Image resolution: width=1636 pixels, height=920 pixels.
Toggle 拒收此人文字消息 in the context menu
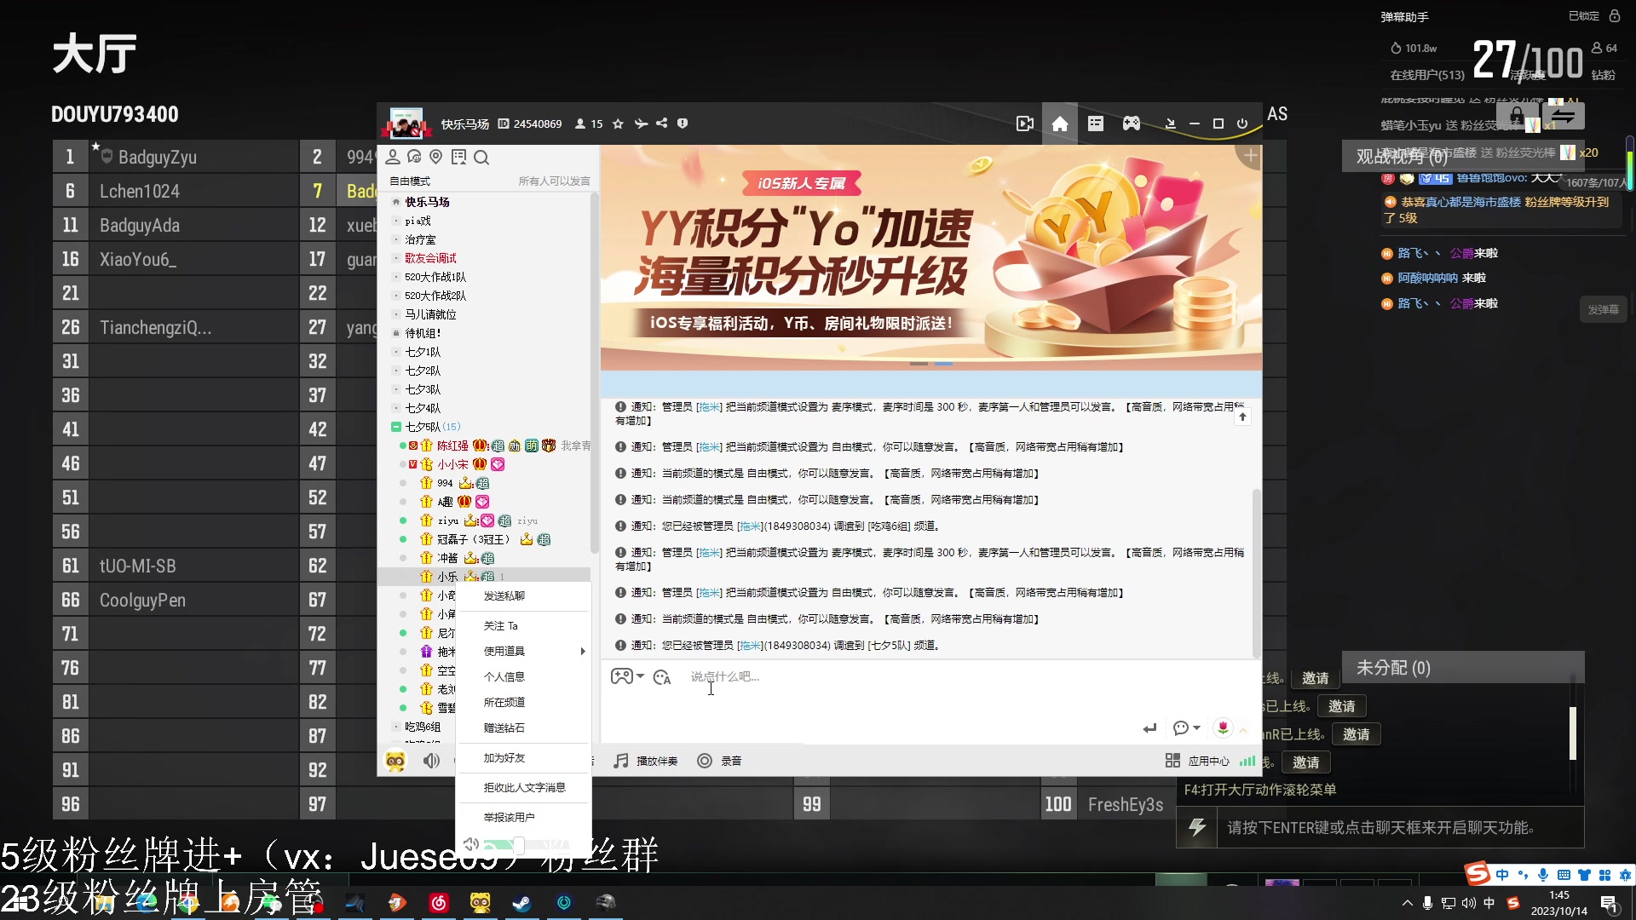[524, 788]
